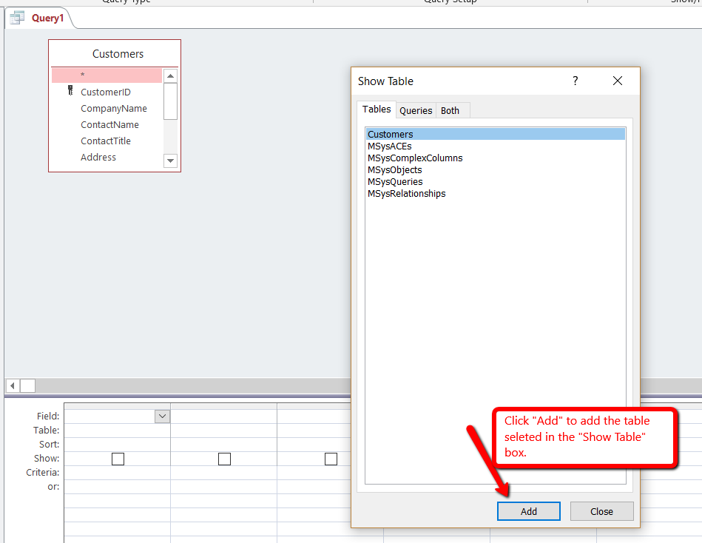Image resolution: width=702 pixels, height=543 pixels.
Task: Click the Show Table dialog title
Action: click(385, 81)
